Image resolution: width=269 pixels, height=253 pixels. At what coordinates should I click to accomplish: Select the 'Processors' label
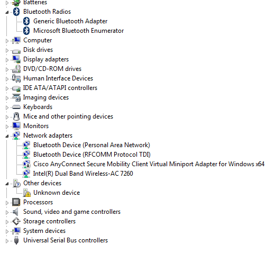point(38,202)
